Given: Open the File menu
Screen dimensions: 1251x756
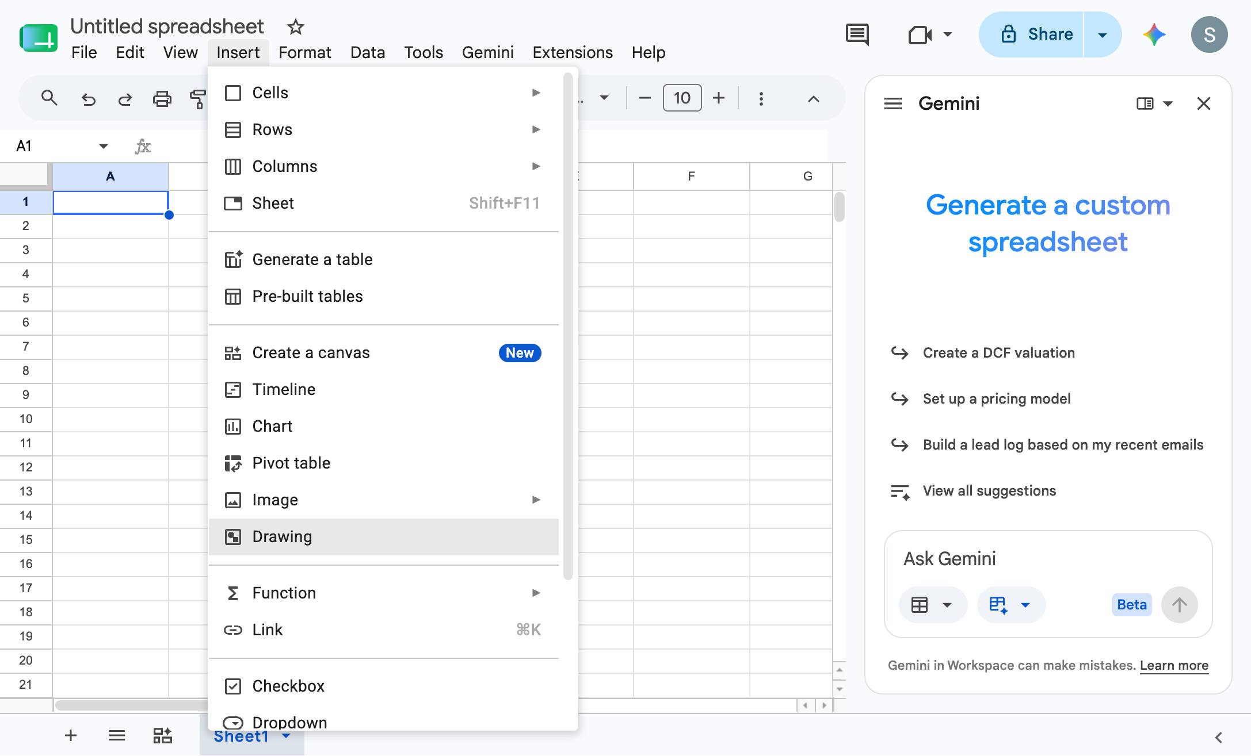Looking at the screenshot, I should pyautogui.click(x=84, y=52).
